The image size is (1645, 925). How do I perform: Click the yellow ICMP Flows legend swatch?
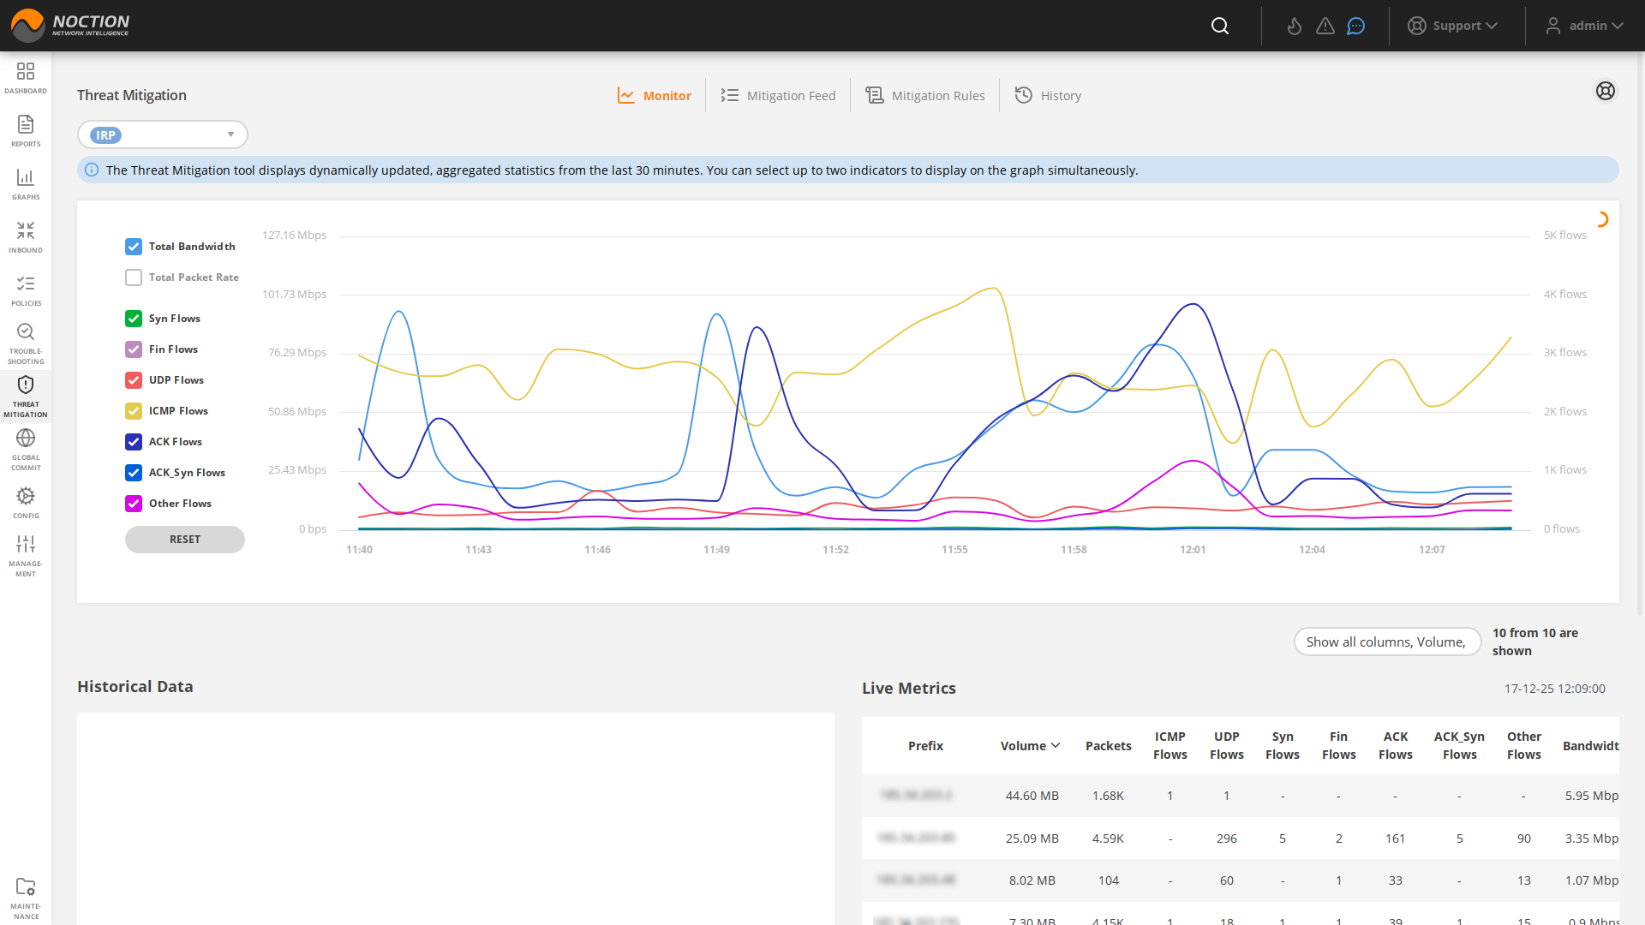pos(134,410)
